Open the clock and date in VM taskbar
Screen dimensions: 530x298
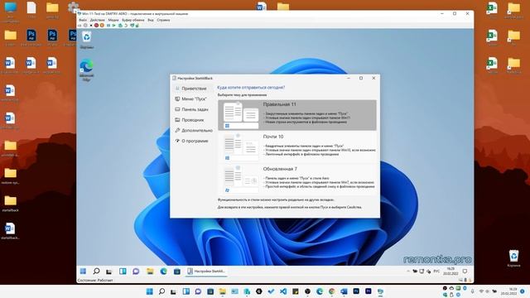tap(450, 271)
